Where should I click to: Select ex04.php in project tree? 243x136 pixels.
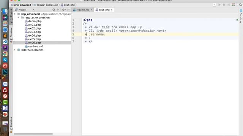click(35, 36)
